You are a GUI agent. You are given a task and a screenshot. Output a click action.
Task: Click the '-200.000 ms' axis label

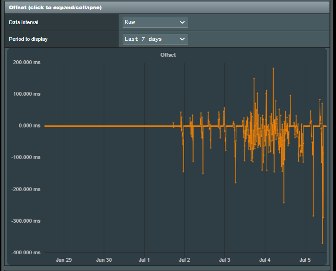[26, 189]
